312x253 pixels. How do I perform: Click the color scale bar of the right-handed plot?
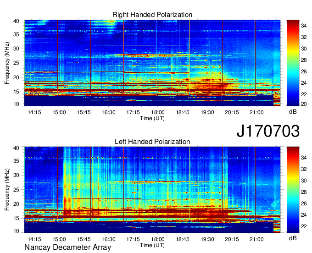pyautogui.click(x=293, y=63)
